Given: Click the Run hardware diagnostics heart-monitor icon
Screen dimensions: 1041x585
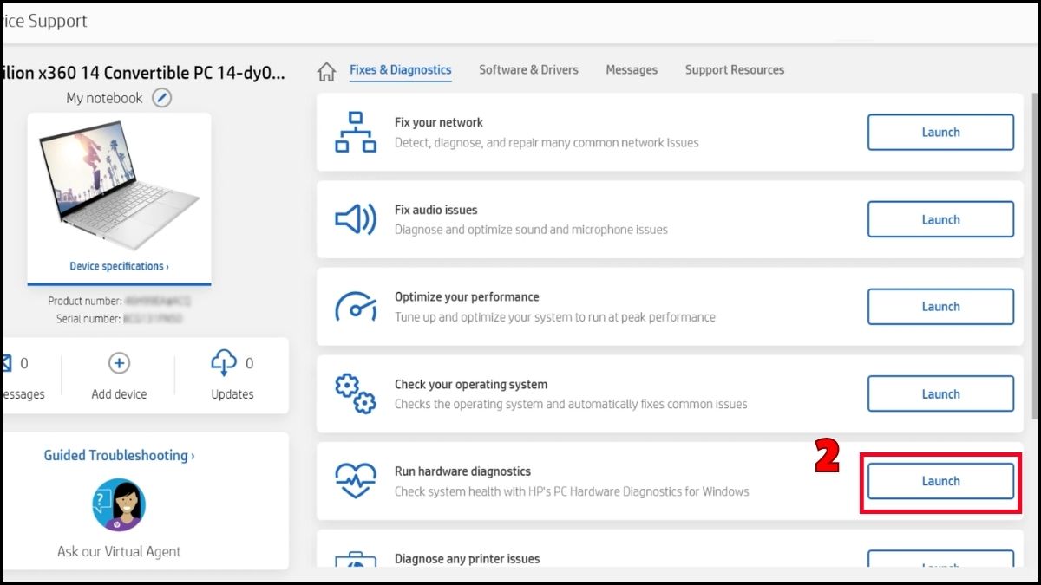Looking at the screenshot, I should coord(356,480).
